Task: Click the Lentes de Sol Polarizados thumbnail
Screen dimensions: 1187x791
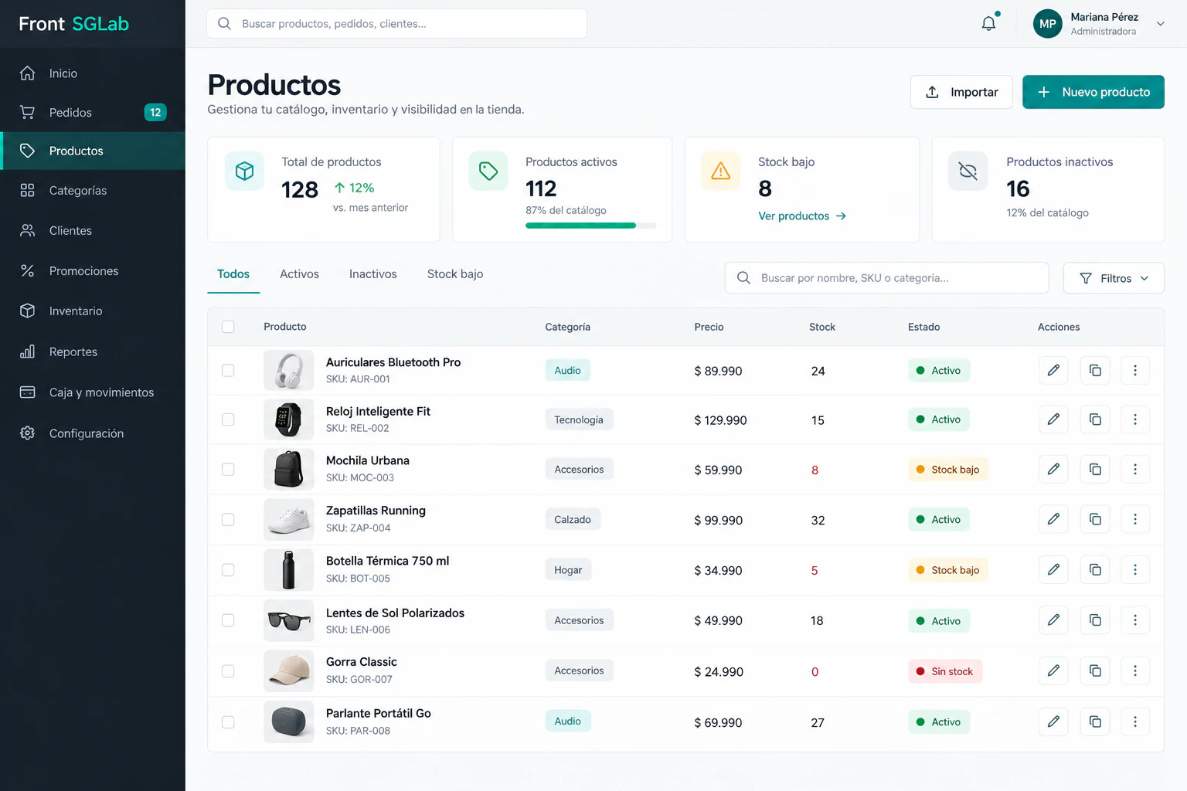Action: [288, 620]
